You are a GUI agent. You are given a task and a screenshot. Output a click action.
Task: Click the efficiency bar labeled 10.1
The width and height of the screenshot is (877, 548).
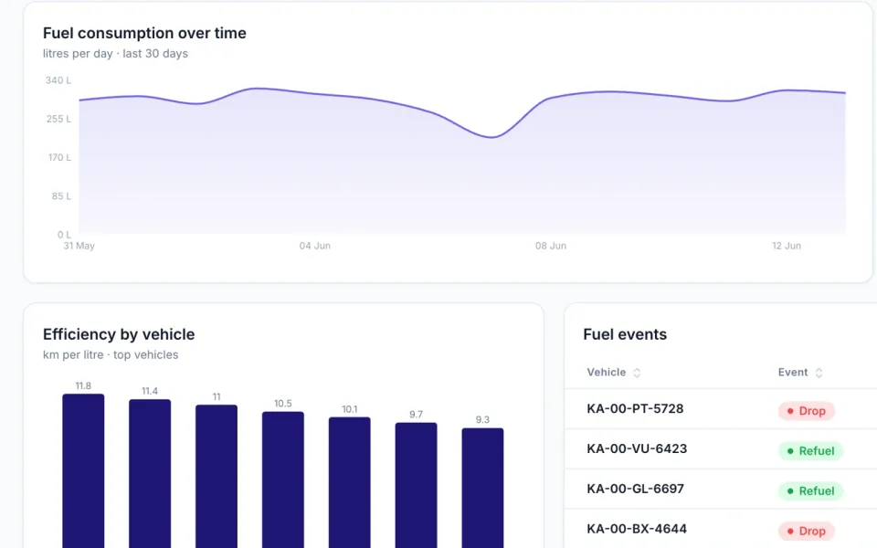(350, 482)
